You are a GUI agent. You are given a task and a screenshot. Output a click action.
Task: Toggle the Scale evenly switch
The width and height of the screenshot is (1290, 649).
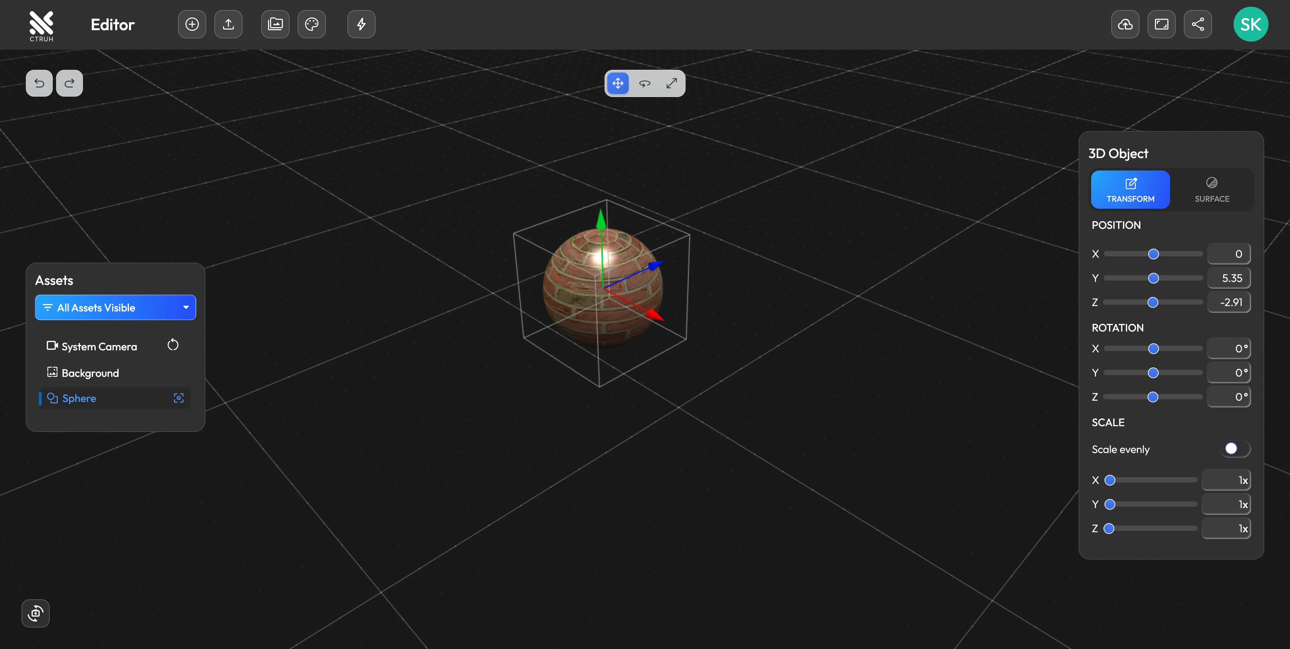click(x=1236, y=449)
